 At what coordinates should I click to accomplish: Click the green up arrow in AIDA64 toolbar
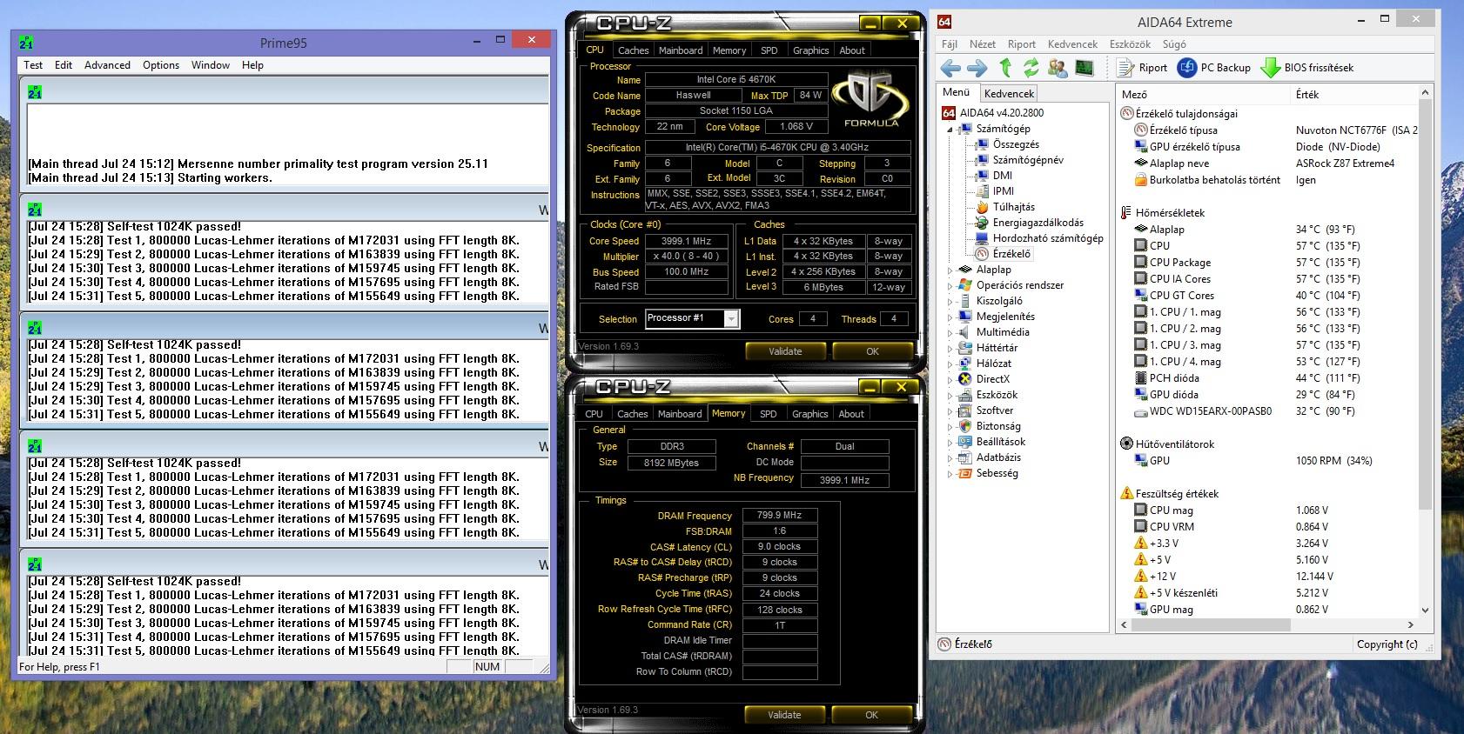pyautogui.click(x=1005, y=68)
